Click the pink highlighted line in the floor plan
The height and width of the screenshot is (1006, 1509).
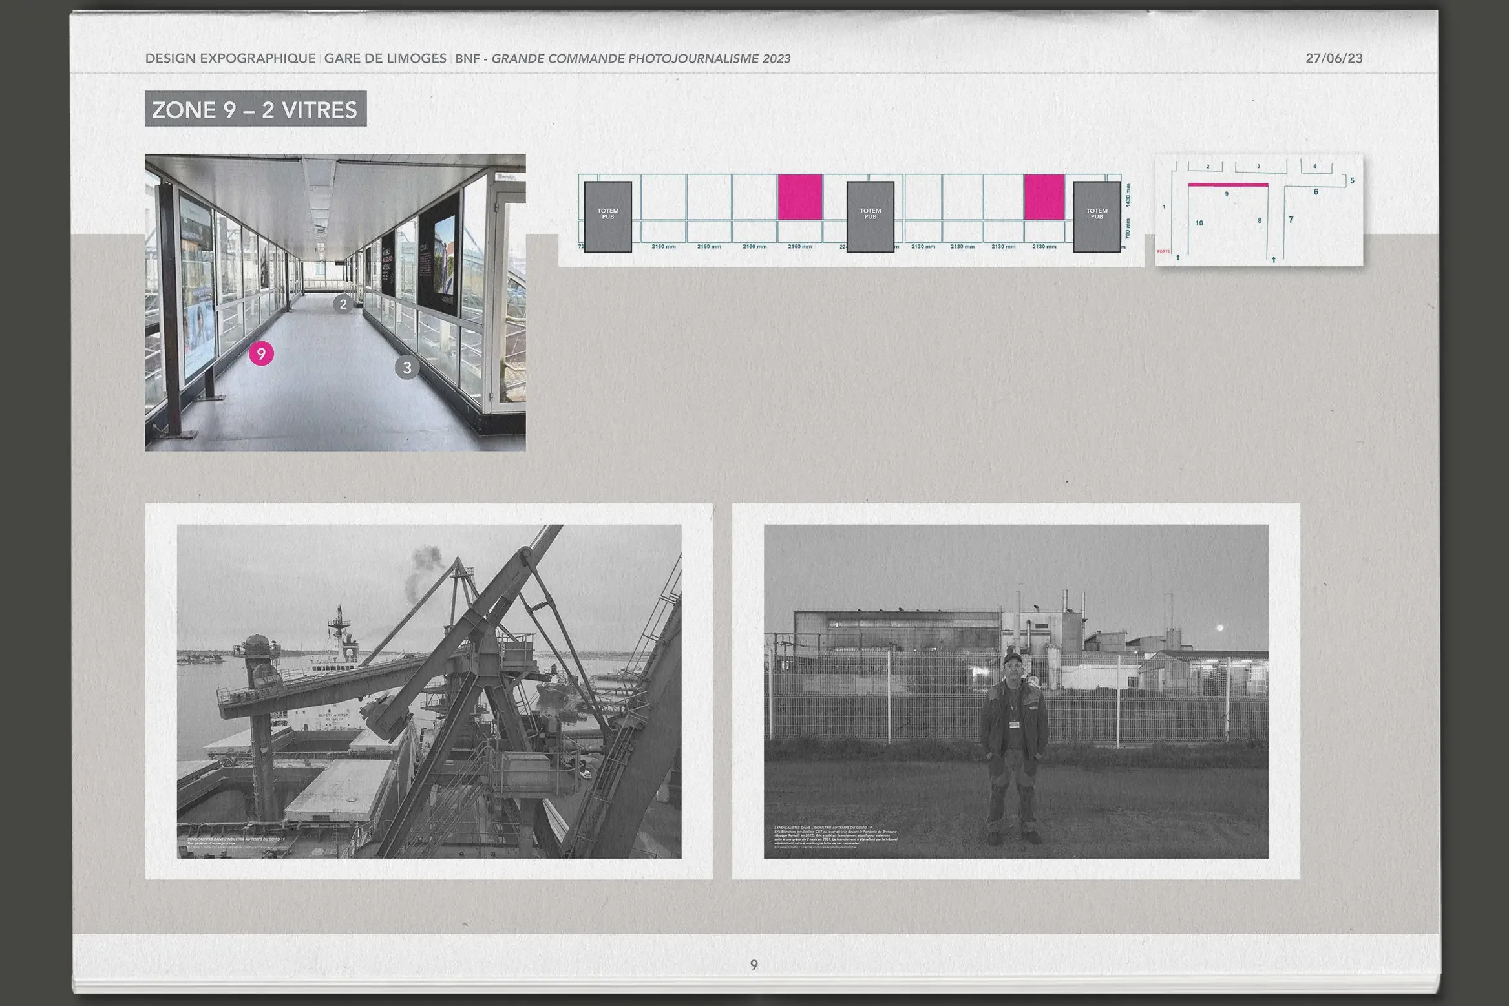click(1228, 185)
